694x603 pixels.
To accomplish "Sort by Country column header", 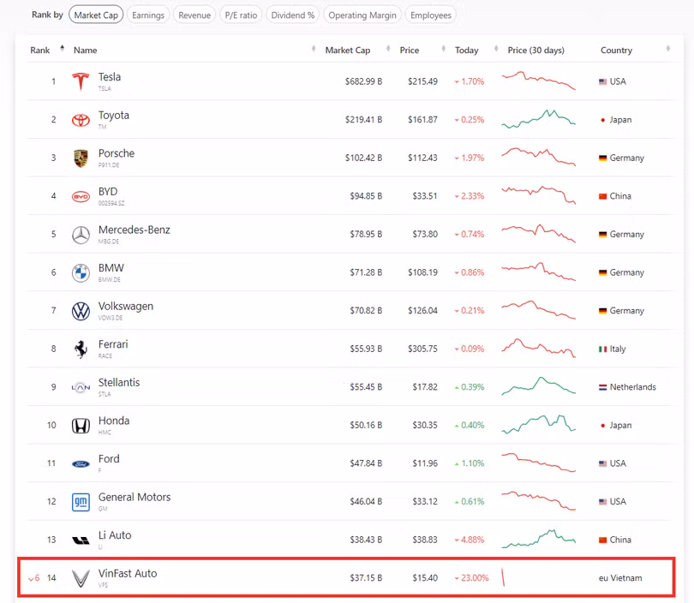I will point(616,51).
